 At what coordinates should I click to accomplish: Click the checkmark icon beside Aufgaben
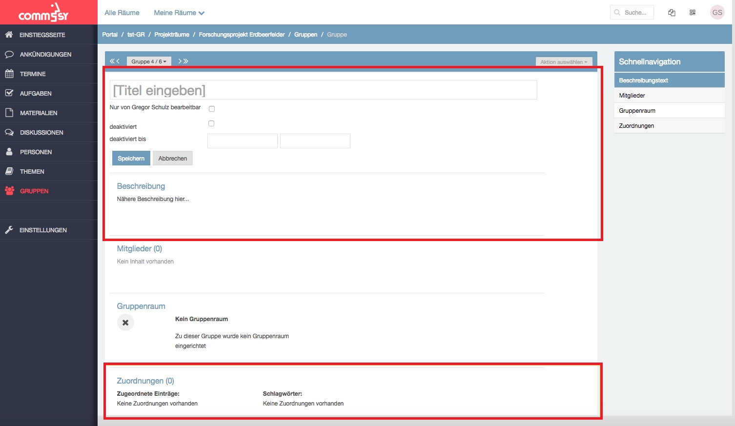tap(9, 93)
